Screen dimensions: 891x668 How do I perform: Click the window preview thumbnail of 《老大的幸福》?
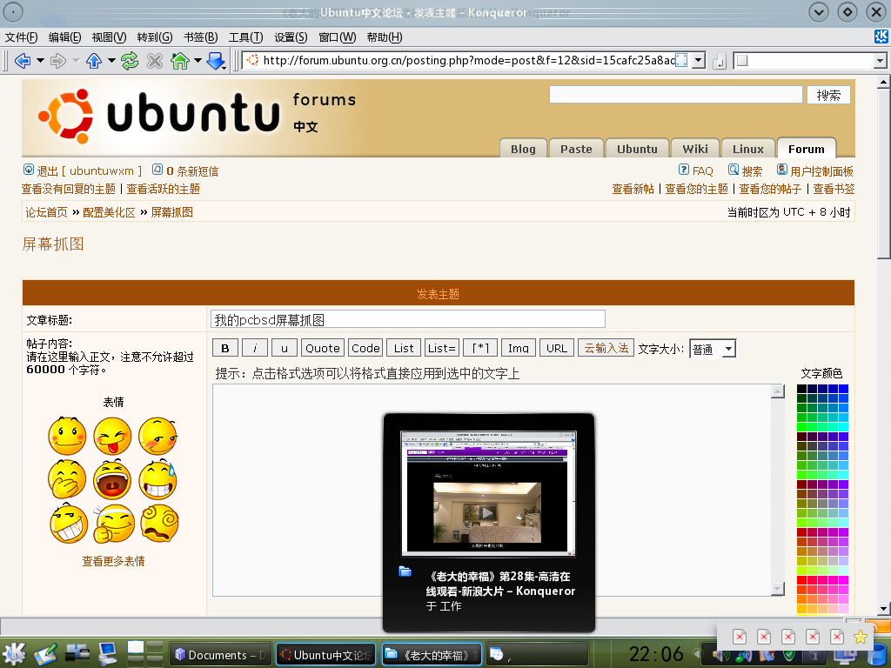pos(489,493)
